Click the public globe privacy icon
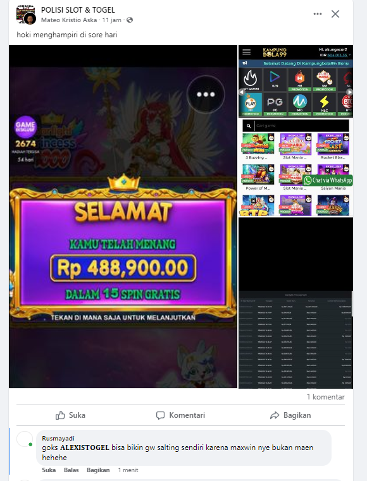The height and width of the screenshot is (481, 367). (130, 20)
